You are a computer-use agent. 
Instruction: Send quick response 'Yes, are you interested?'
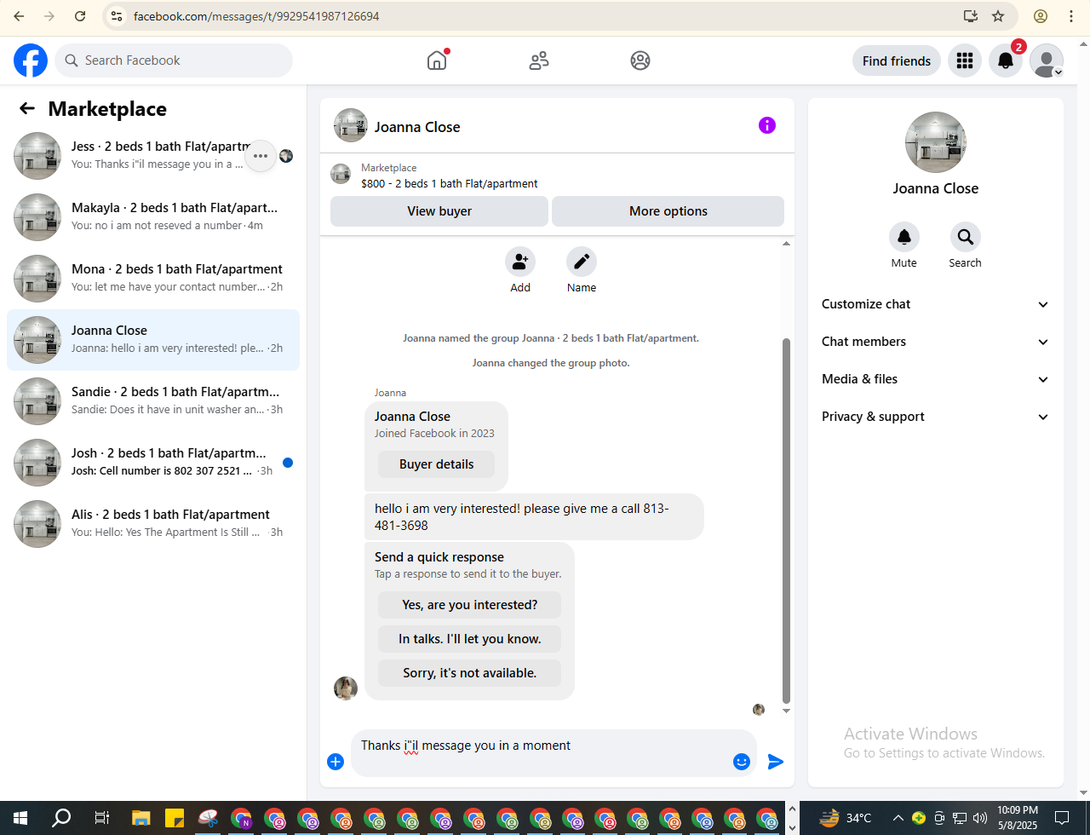[469, 605]
